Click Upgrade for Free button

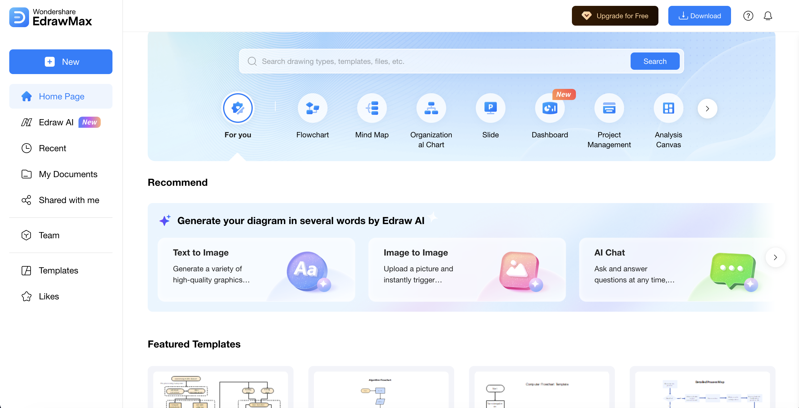pos(615,16)
